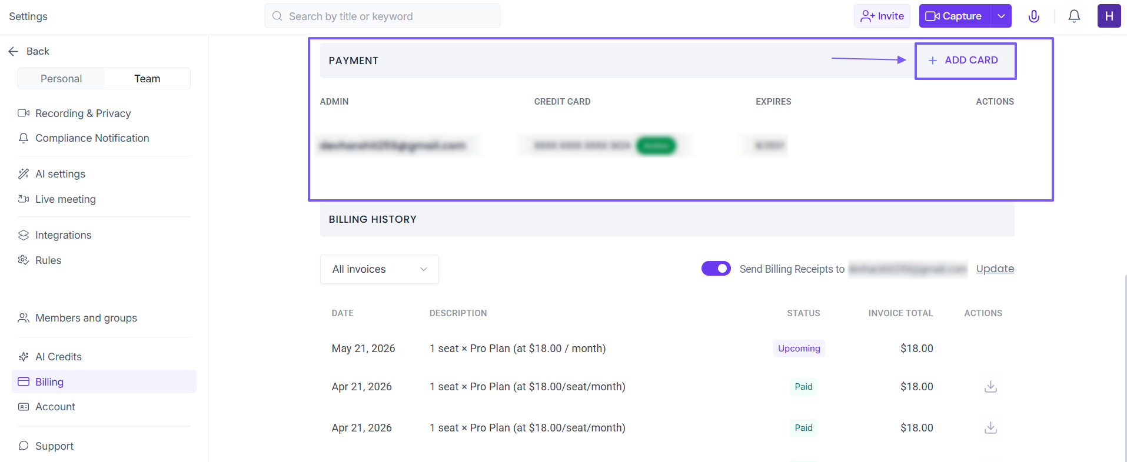
Task: Click the DESCRIPTION column header
Action: [x=458, y=313]
